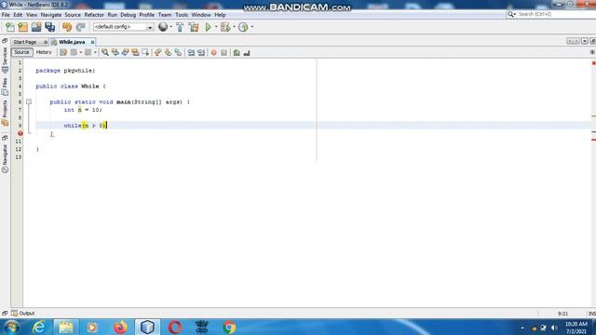Switch to History view button
Screen dimensions: 596x335
[44, 52]
